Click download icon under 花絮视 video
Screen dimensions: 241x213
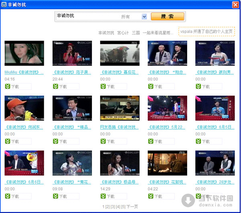click(151, 196)
